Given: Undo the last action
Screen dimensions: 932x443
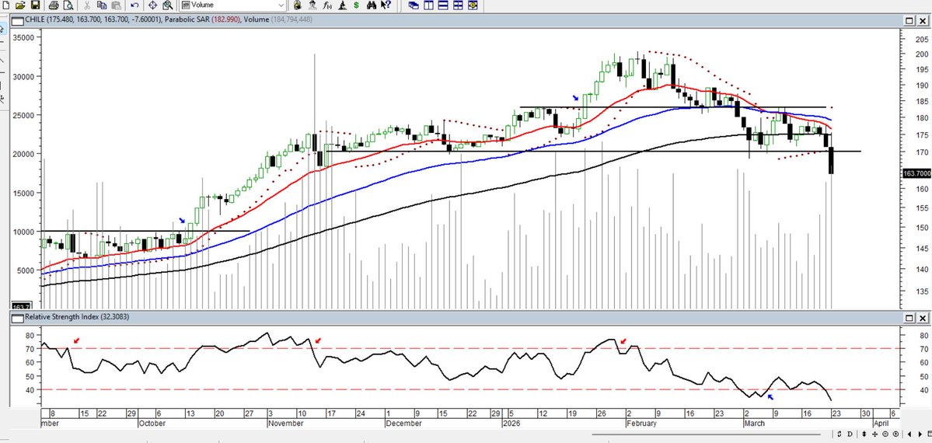Looking at the screenshot, I should 134,5.
